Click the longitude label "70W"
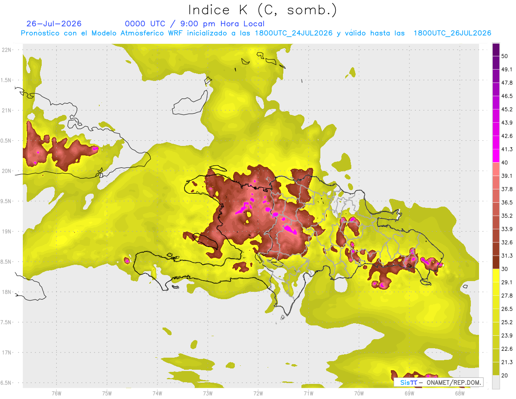Screen dimensions: 516x399 [359, 393]
